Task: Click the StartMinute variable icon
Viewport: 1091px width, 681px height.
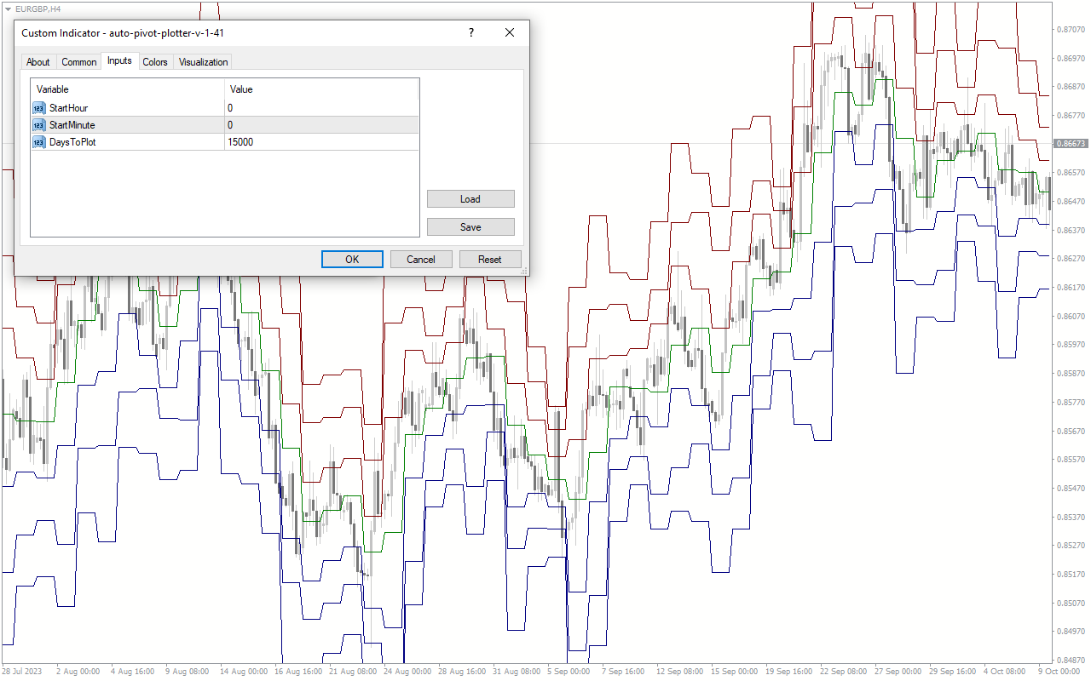Action: point(38,125)
